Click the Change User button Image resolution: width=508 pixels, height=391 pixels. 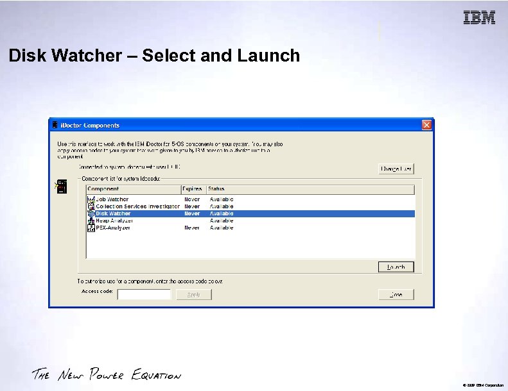pos(396,169)
